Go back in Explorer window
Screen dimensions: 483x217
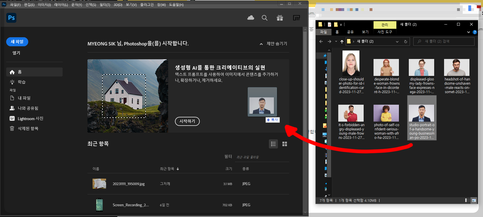click(321, 41)
